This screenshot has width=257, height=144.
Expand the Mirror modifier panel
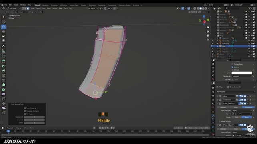point(218,96)
